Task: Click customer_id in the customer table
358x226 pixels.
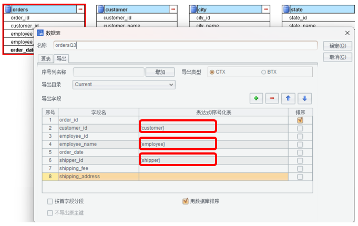Action: click(117, 18)
